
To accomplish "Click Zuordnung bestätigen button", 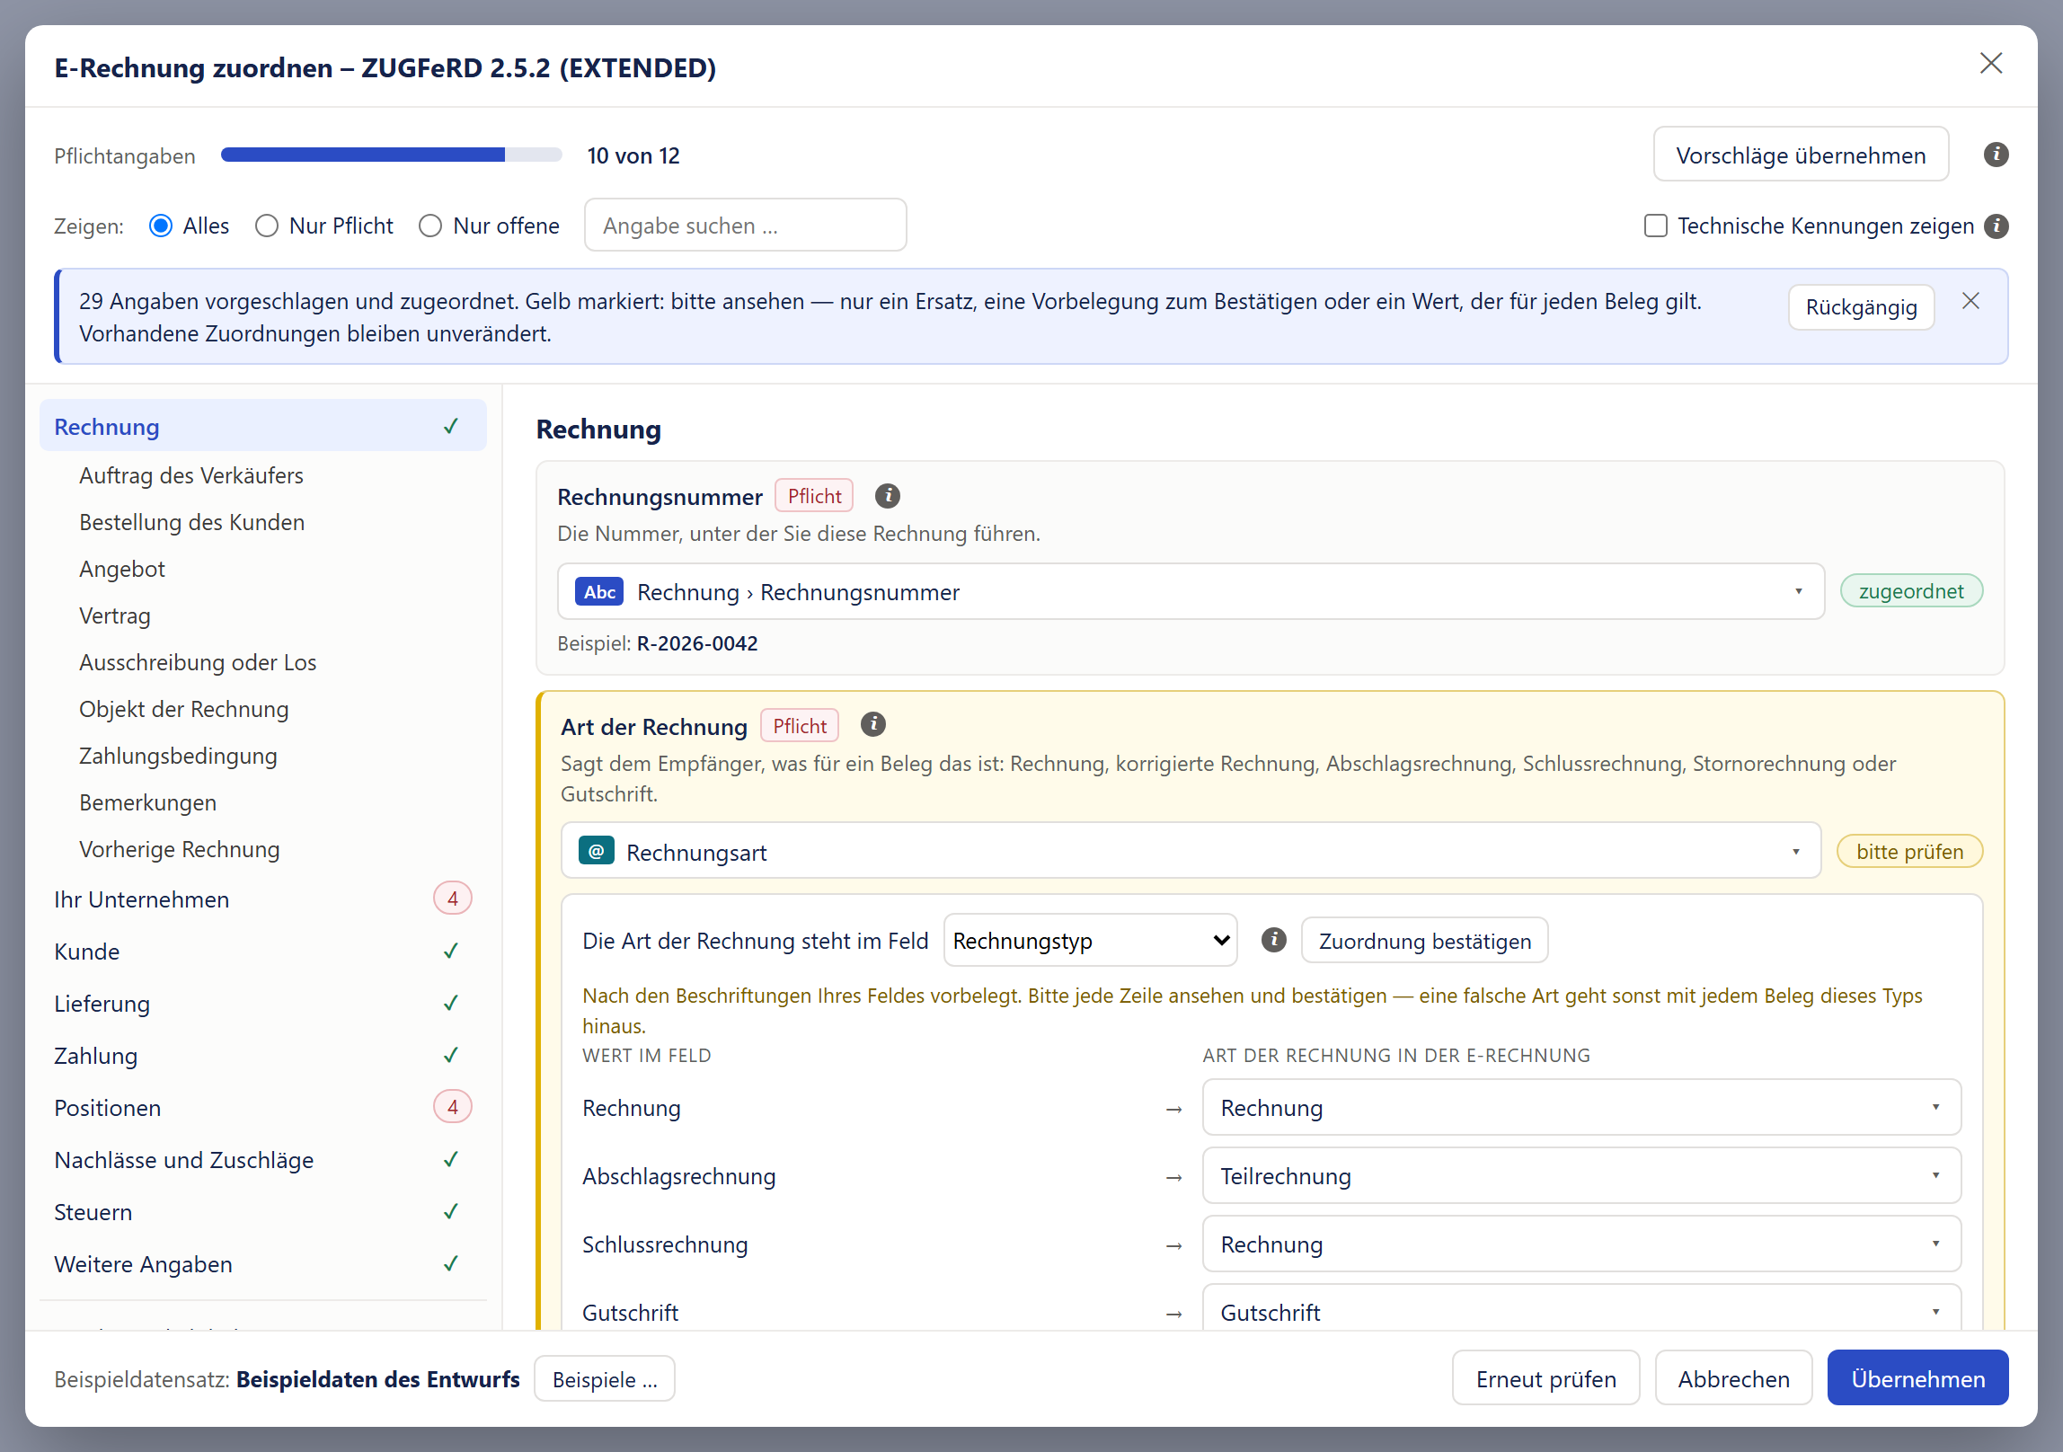I will coord(1424,941).
